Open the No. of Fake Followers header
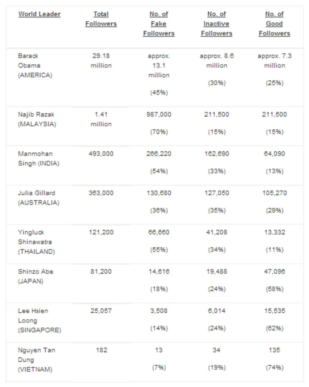 pos(159,24)
